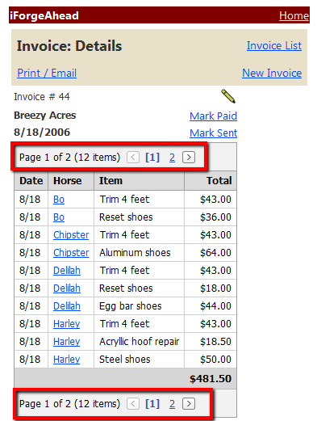Click the Invoice: Details heading
This screenshot has height=421, width=317.
click(69, 46)
